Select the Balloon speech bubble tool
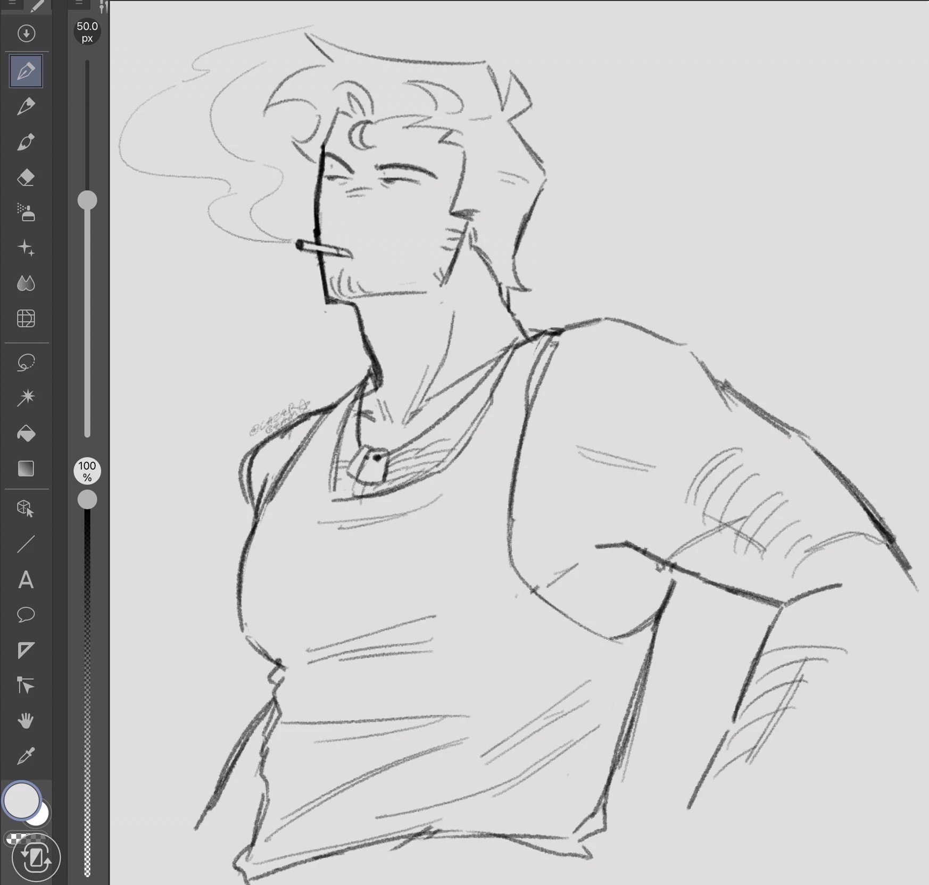This screenshot has width=929, height=885. pos(26,615)
